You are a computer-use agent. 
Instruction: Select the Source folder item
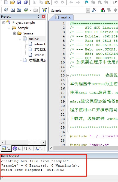[28, 33]
